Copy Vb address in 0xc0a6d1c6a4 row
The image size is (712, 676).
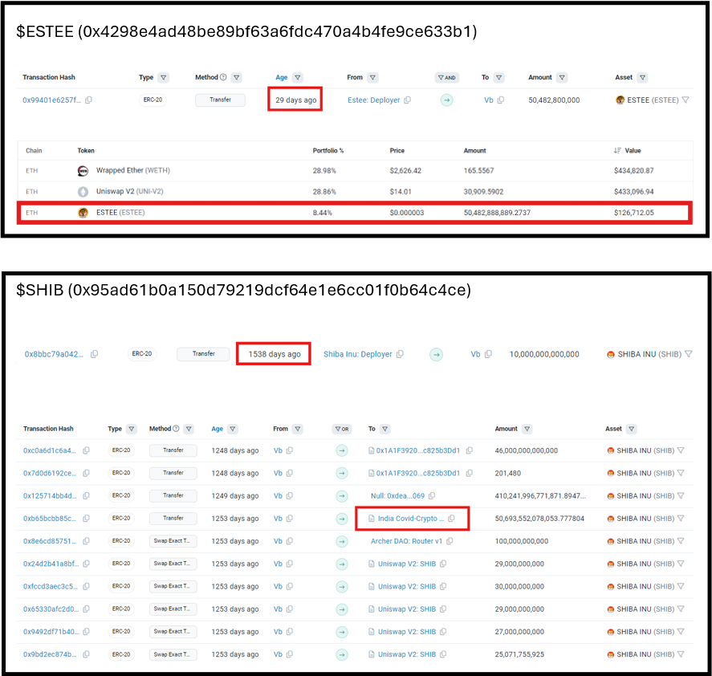289,450
